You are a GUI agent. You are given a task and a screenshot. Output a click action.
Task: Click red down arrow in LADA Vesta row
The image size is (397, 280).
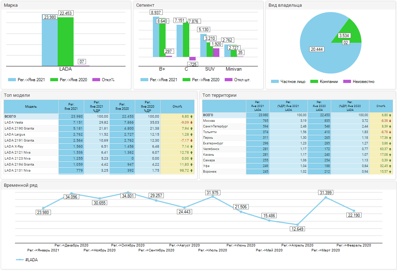191,123
